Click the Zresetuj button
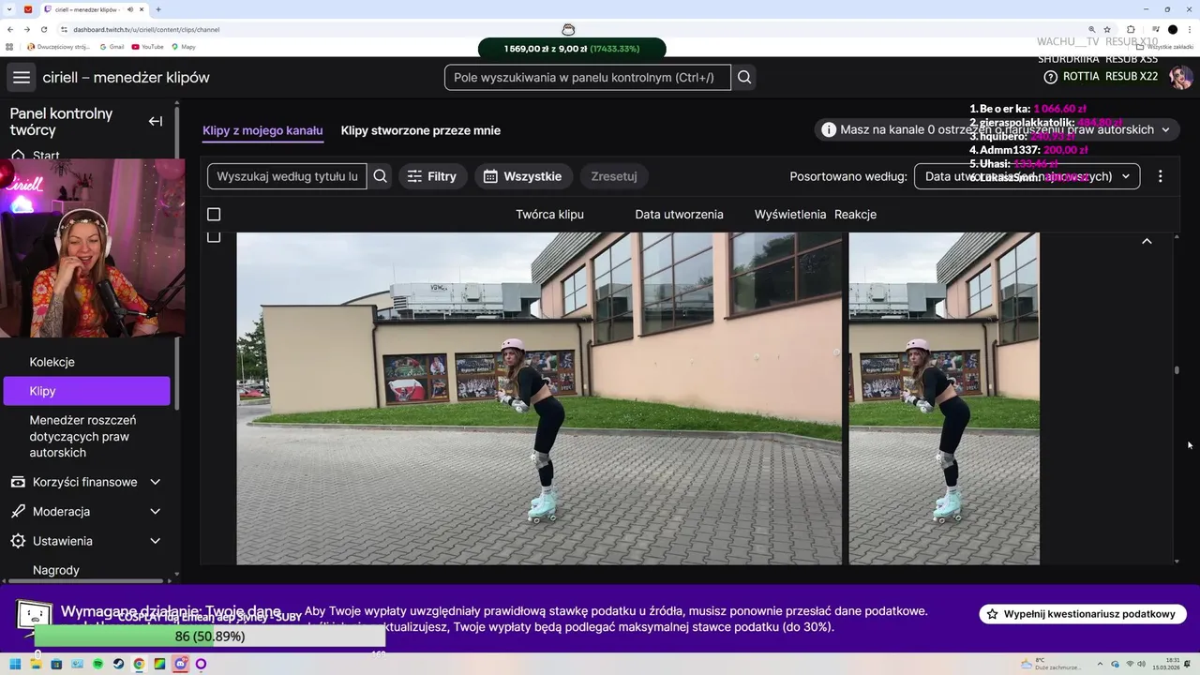Viewport: 1200px width, 675px height. [x=614, y=176]
